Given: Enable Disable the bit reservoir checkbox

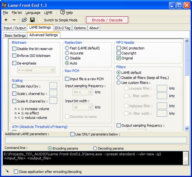Looking at the screenshot, I should 14,49.
